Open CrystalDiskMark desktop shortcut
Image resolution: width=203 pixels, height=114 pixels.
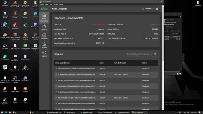[25, 47]
